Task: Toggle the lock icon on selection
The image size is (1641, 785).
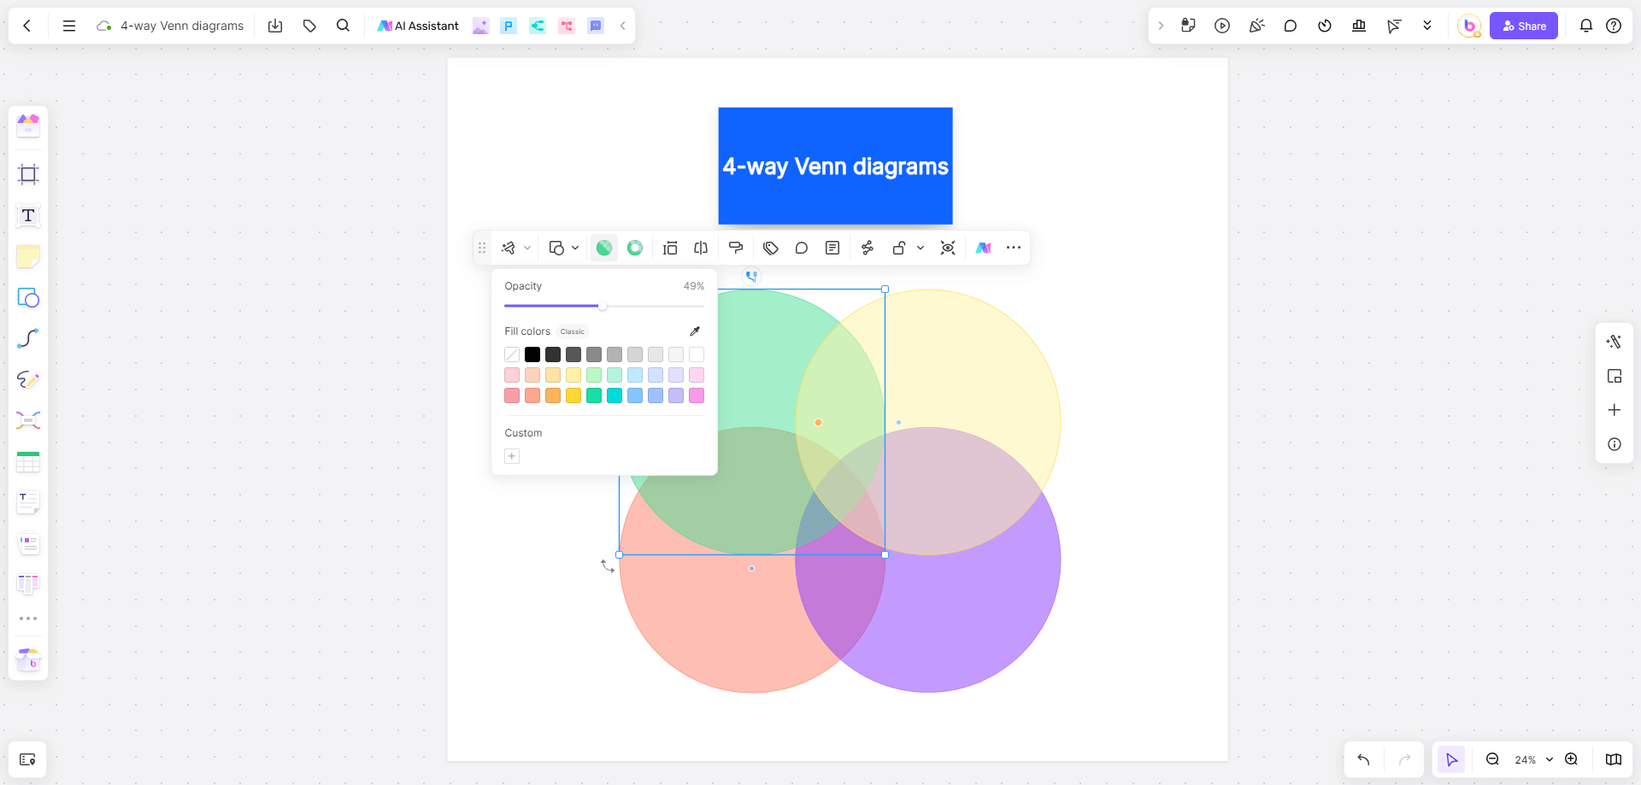Action: (x=898, y=248)
